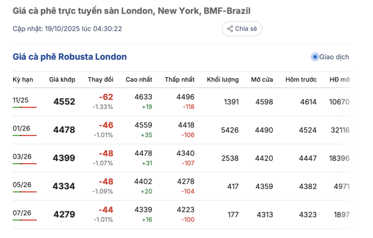Click the Chia sẻ button label
373x238 pixels.
coord(246,29)
